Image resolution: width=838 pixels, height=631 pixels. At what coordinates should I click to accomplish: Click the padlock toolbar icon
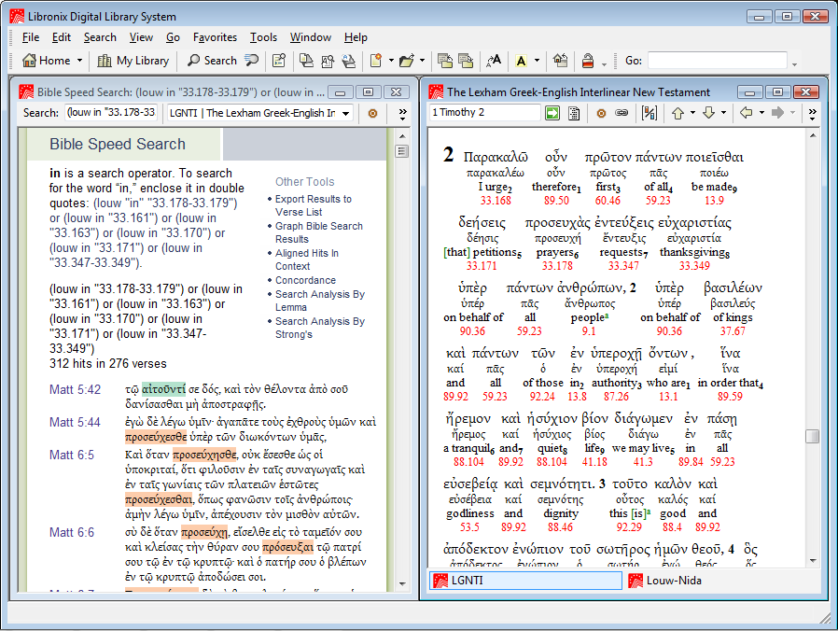click(588, 61)
